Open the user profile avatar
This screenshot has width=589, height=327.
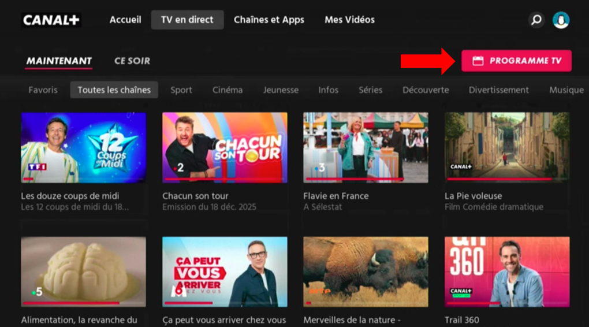(561, 20)
